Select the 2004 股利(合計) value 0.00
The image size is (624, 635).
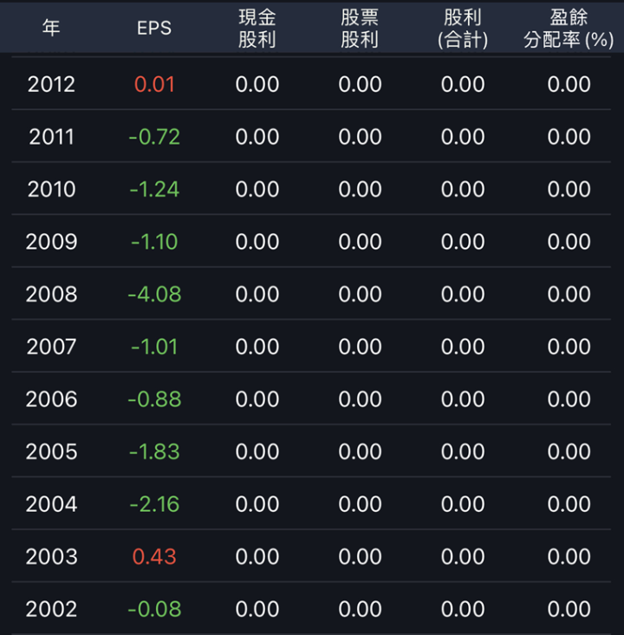pyautogui.click(x=463, y=504)
